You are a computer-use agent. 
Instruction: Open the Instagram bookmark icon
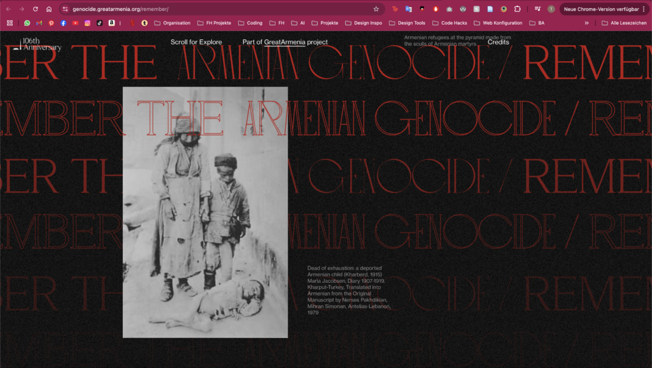click(x=88, y=23)
